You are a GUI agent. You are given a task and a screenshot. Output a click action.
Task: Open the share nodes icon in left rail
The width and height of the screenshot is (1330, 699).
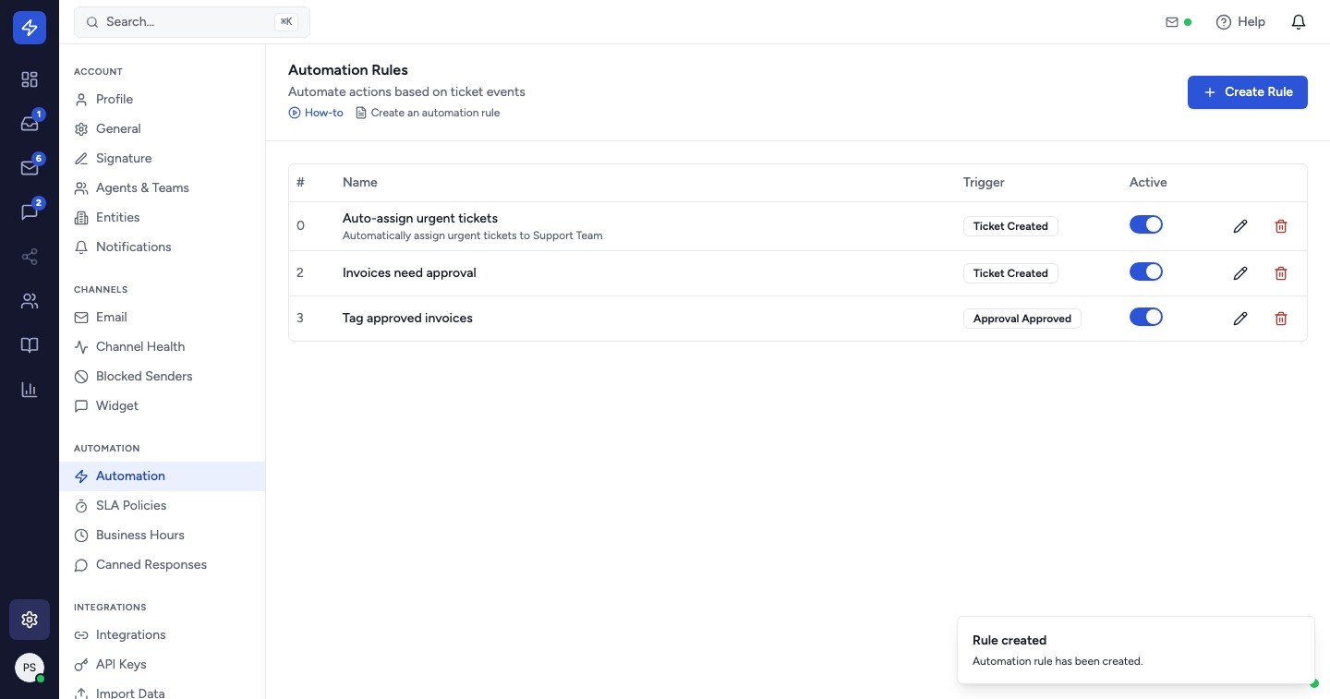tap(30, 257)
